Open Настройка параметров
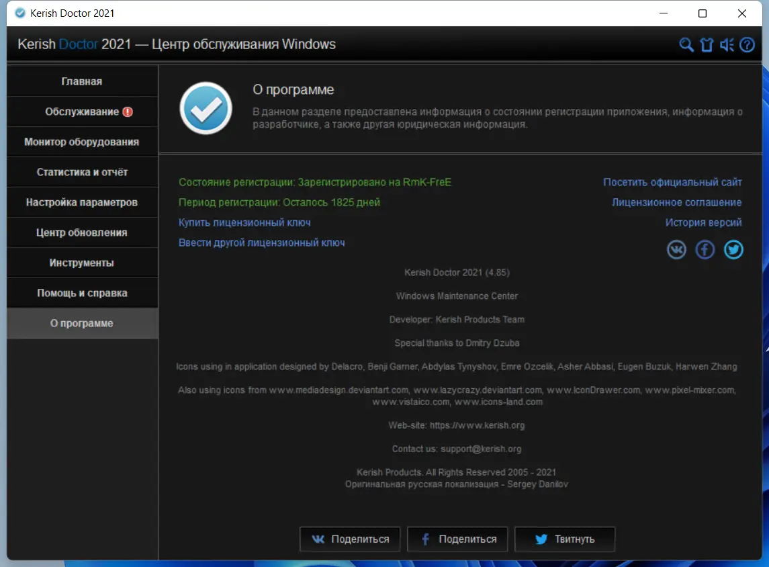This screenshot has height=567, width=769. coord(83,202)
